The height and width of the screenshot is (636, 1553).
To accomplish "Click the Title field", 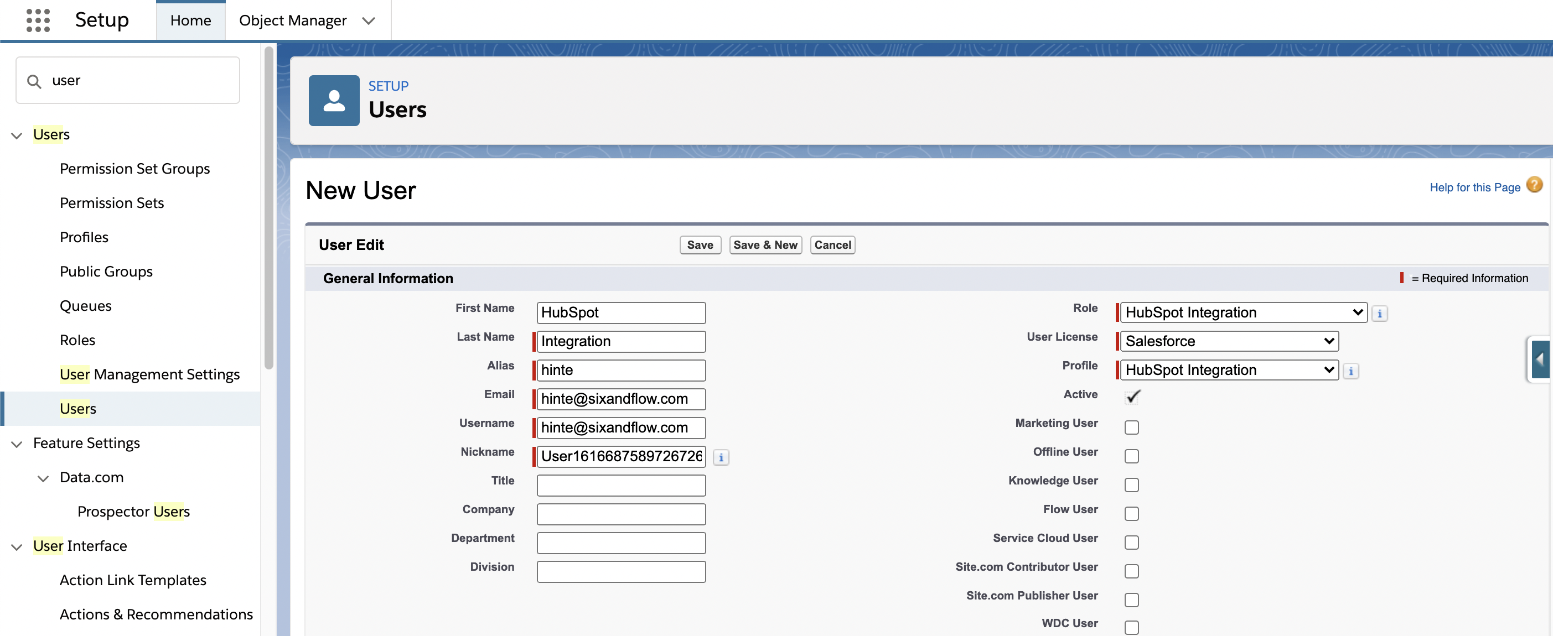I will coord(621,486).
